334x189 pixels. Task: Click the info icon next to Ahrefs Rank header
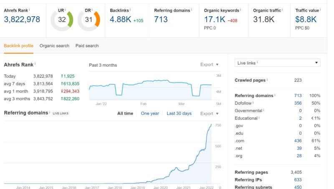pos(29,10)
